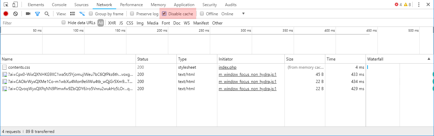Enable the Group by frame checkbox
Viewport: 434px width, 136px height.
pos(91,14)
